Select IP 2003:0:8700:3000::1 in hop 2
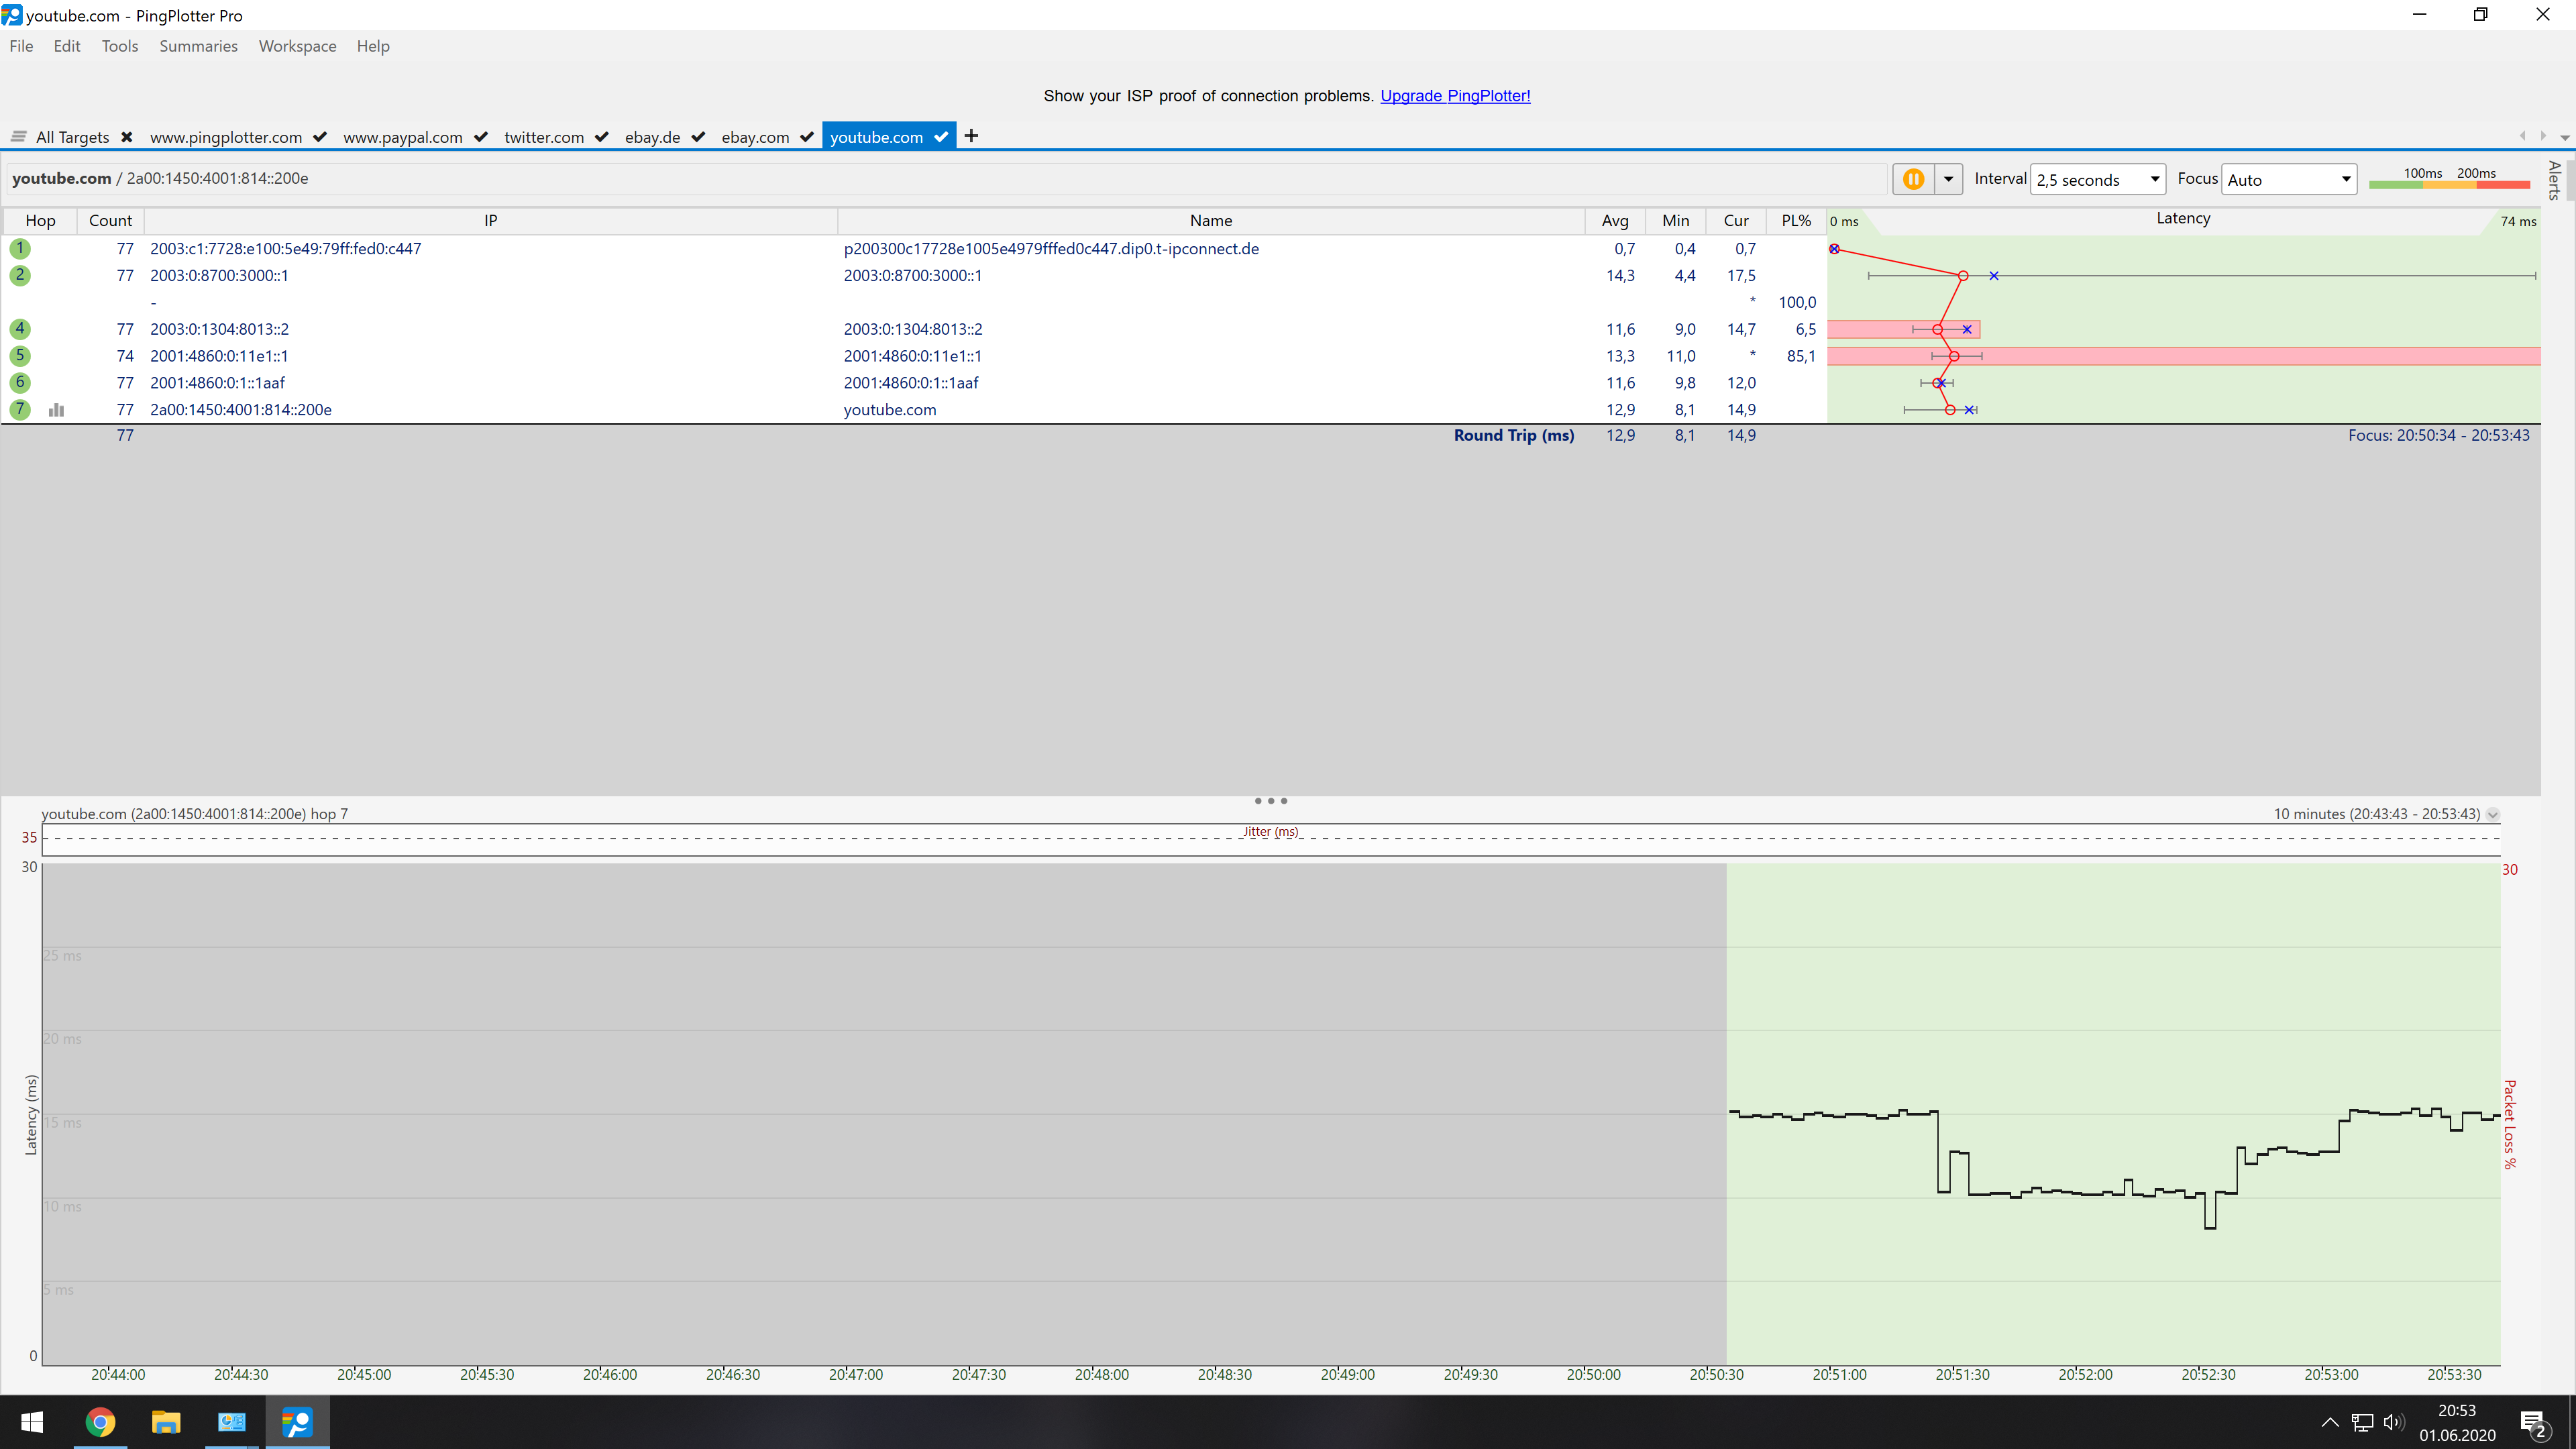Screen dimensions: 2576x1449 tap(219, 275)
